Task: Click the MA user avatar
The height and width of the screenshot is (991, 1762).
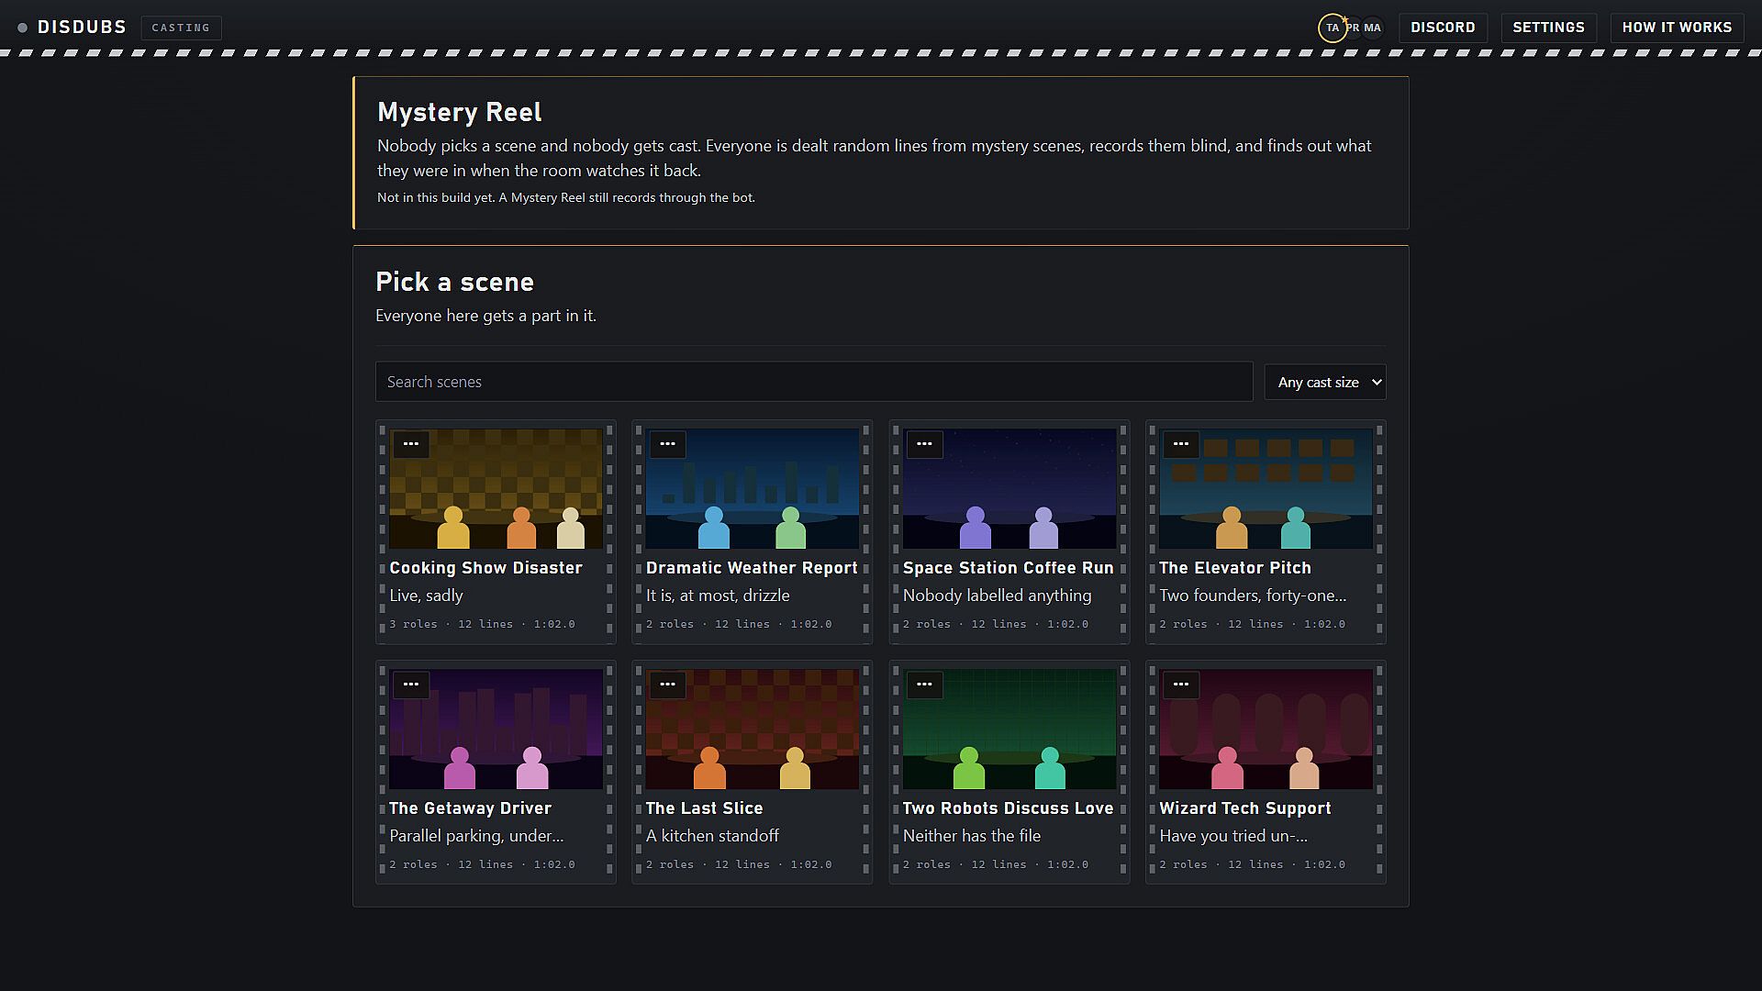Action: [x=1373, y=28]
